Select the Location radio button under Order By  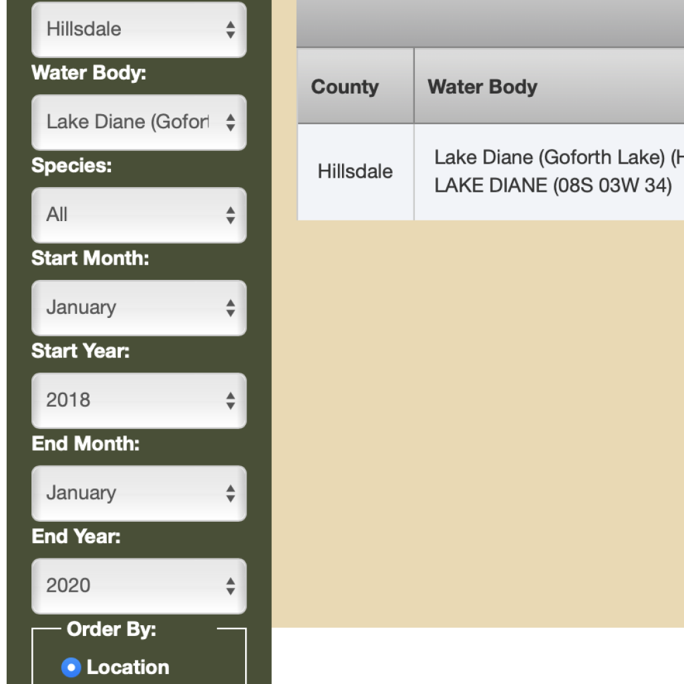coord(70,667)
